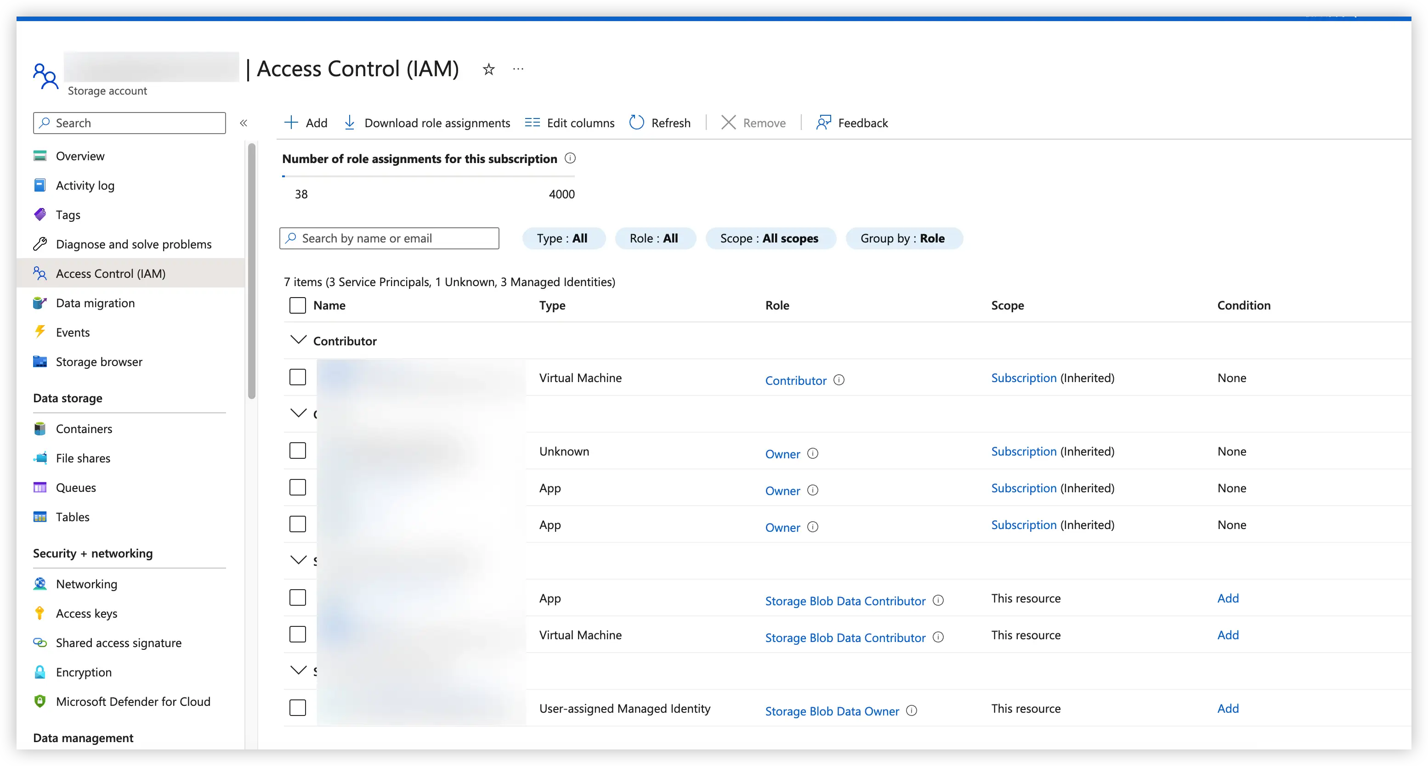Click Add condition for User-assigned Managed Identity

tap(1228, 708)
